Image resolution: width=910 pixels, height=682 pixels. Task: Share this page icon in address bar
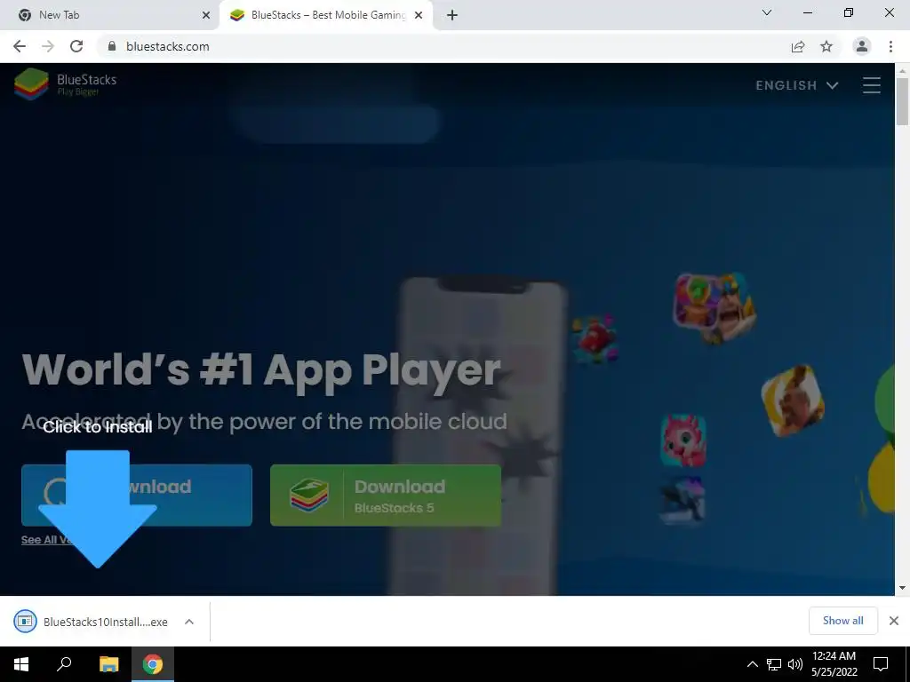pyautogui.click(x=798, y=46)
